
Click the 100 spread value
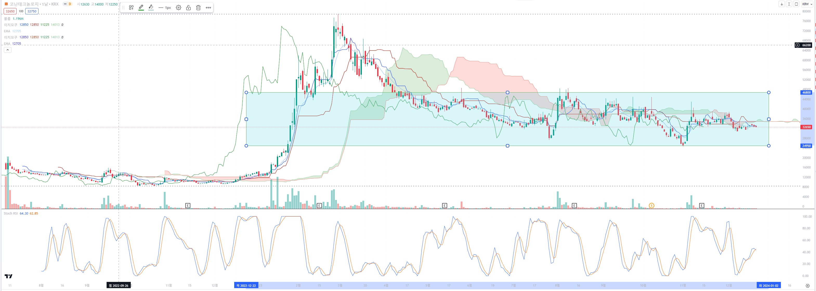(21, 11)
